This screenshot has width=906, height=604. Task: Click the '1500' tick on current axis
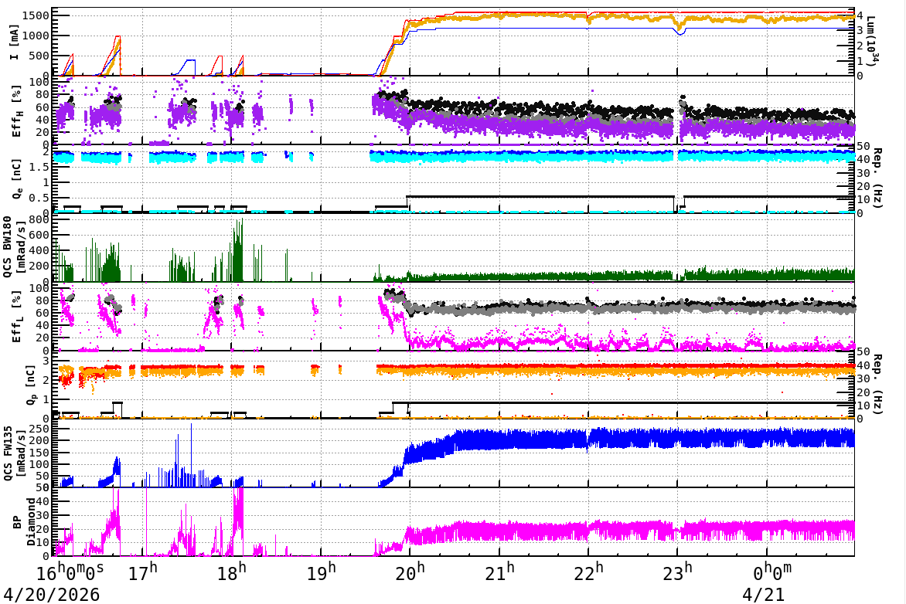36,15
